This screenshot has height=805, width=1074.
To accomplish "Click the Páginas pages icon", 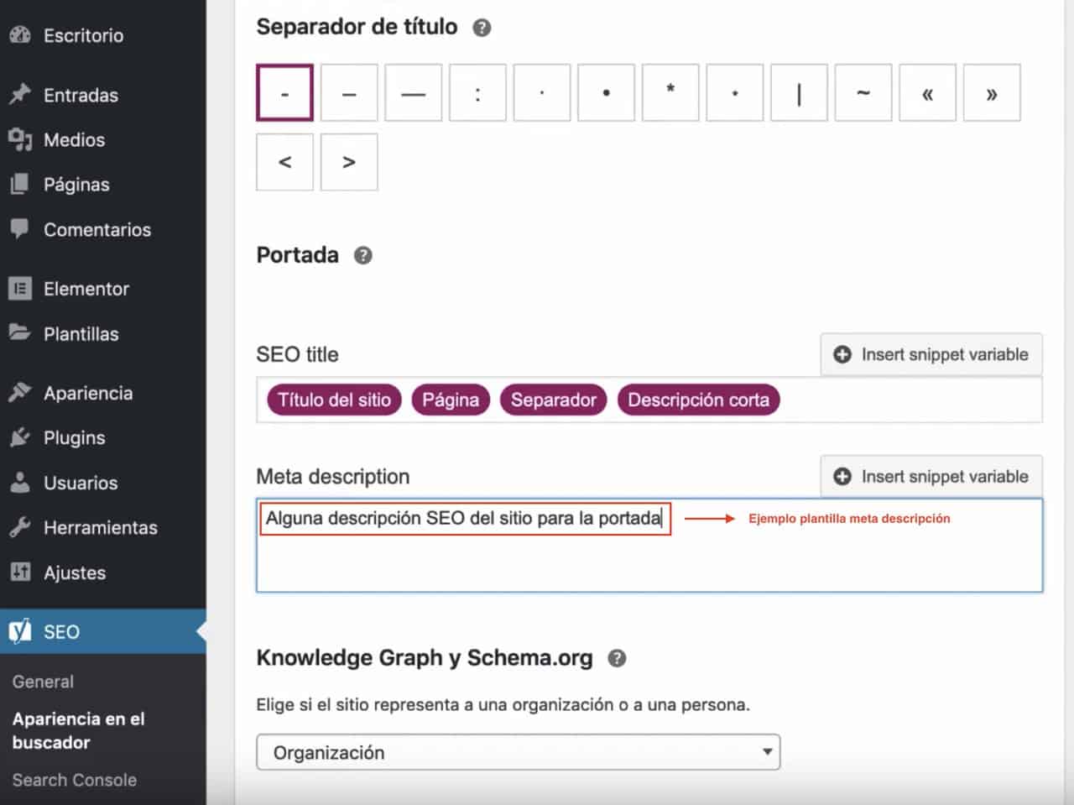I will point(20,185).
